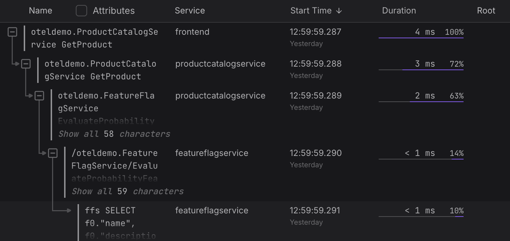Sort by the Name column header
The image size is (510, 241).
tap(40, 11)
